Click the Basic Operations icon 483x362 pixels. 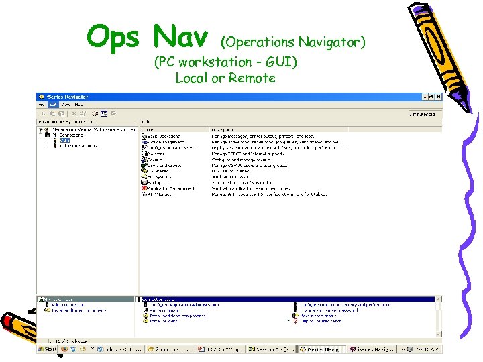pos(144,136)
